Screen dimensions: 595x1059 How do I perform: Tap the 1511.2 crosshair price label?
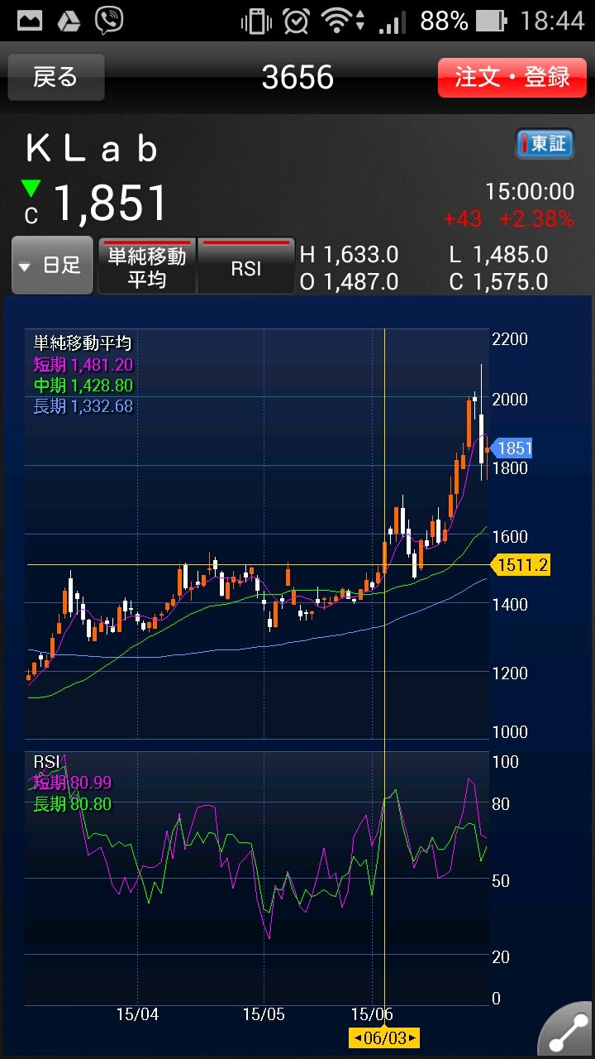tap(521, 565)
